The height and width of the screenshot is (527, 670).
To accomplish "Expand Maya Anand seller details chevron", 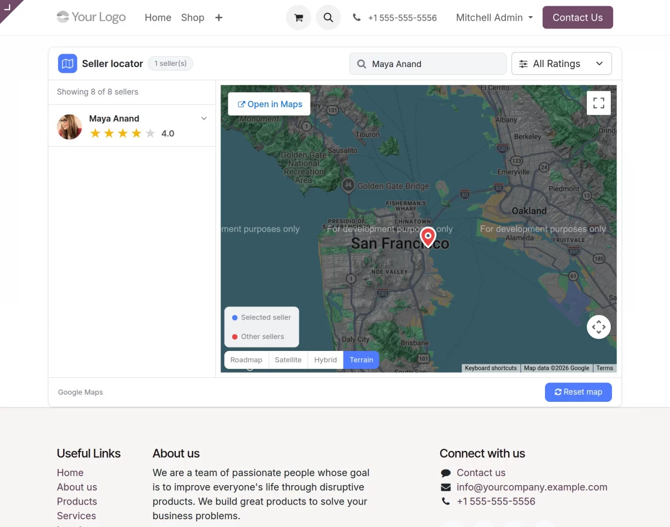I will pos(204,118).
